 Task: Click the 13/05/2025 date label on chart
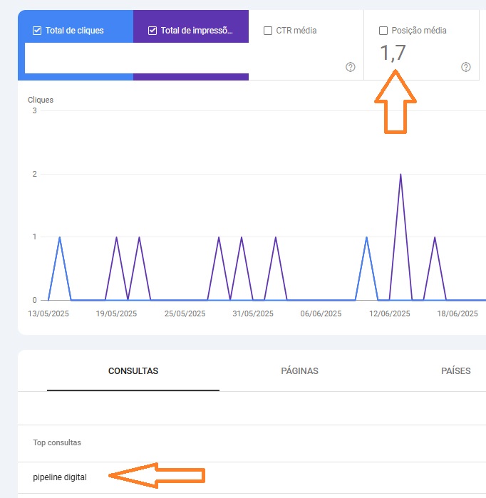(48, 313)
